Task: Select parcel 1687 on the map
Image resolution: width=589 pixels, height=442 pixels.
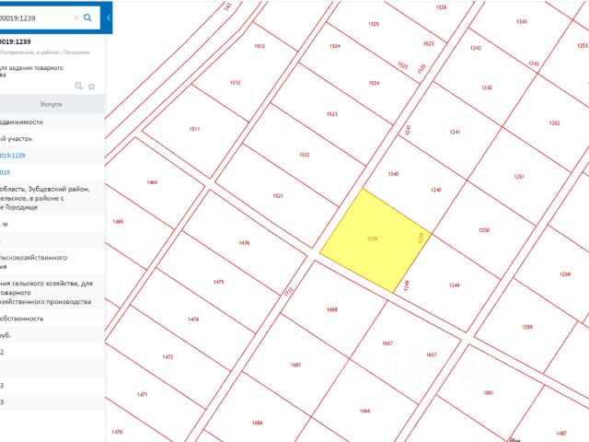Action: 296,365
